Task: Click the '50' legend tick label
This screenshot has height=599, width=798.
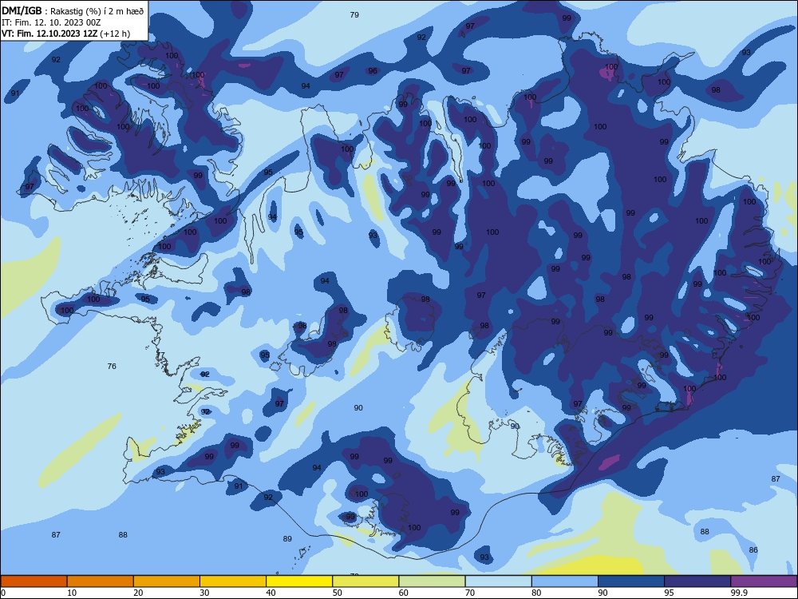Action: coord(338,593)
